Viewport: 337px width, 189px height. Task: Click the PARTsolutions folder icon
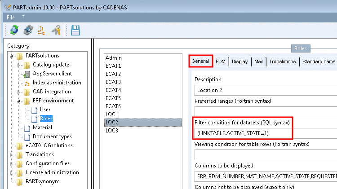20,56
